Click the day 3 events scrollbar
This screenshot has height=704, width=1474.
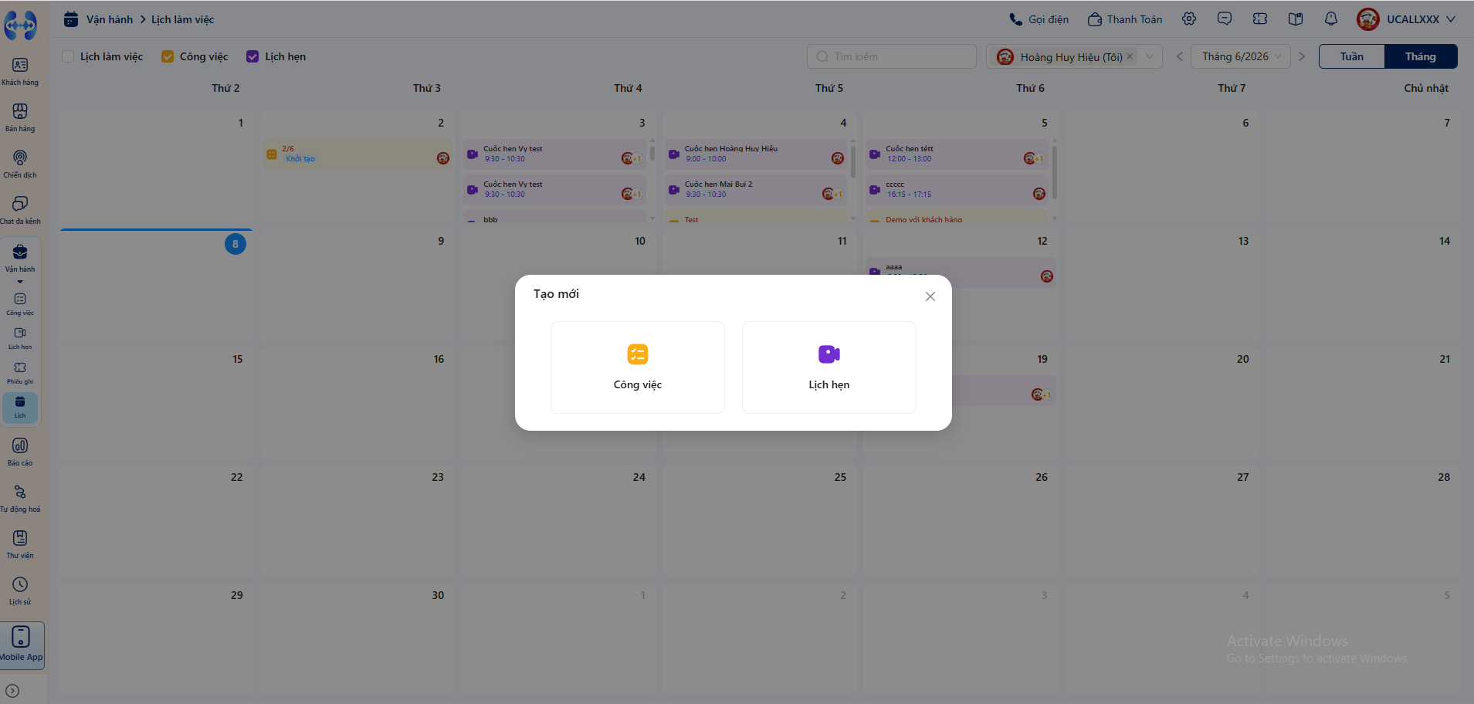click(x=652, y=153)
